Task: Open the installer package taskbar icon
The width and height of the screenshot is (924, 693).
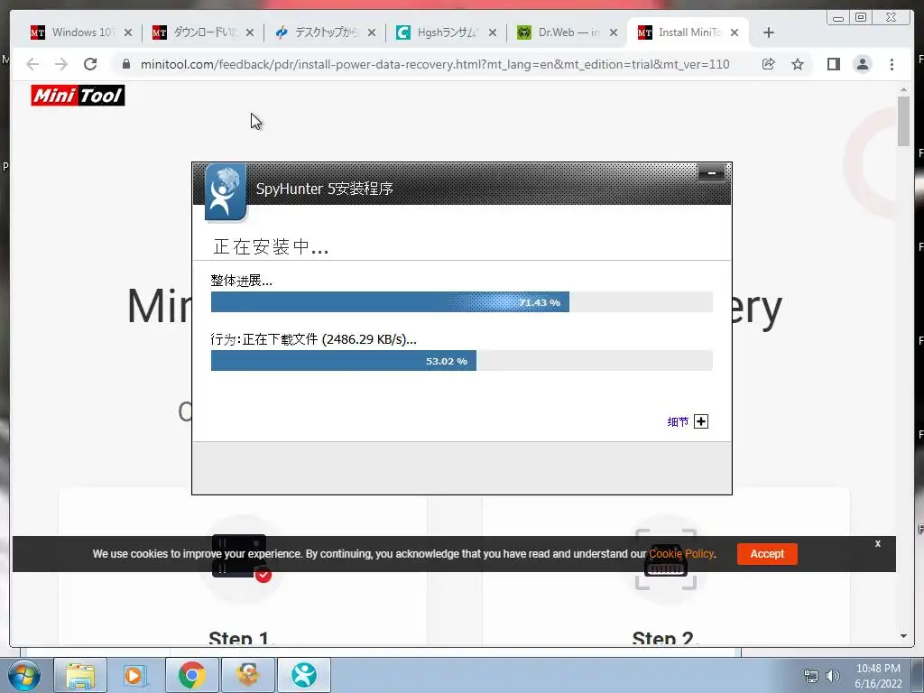Action: [247, 675]
